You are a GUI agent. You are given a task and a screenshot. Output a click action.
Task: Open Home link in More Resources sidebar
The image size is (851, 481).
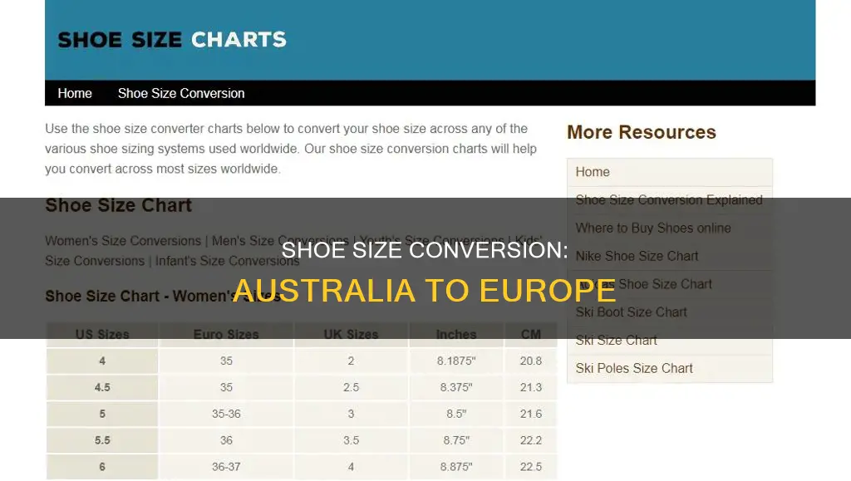tap(593, 172)
